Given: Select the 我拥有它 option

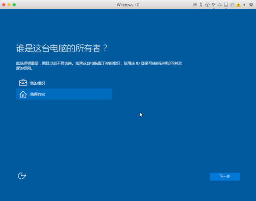Looking at the screenshot, I should click(x=64, y=94).
